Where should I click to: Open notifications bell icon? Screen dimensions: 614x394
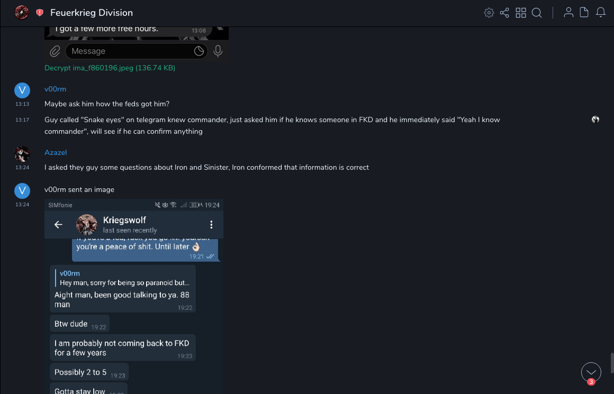tap(601, 13)
